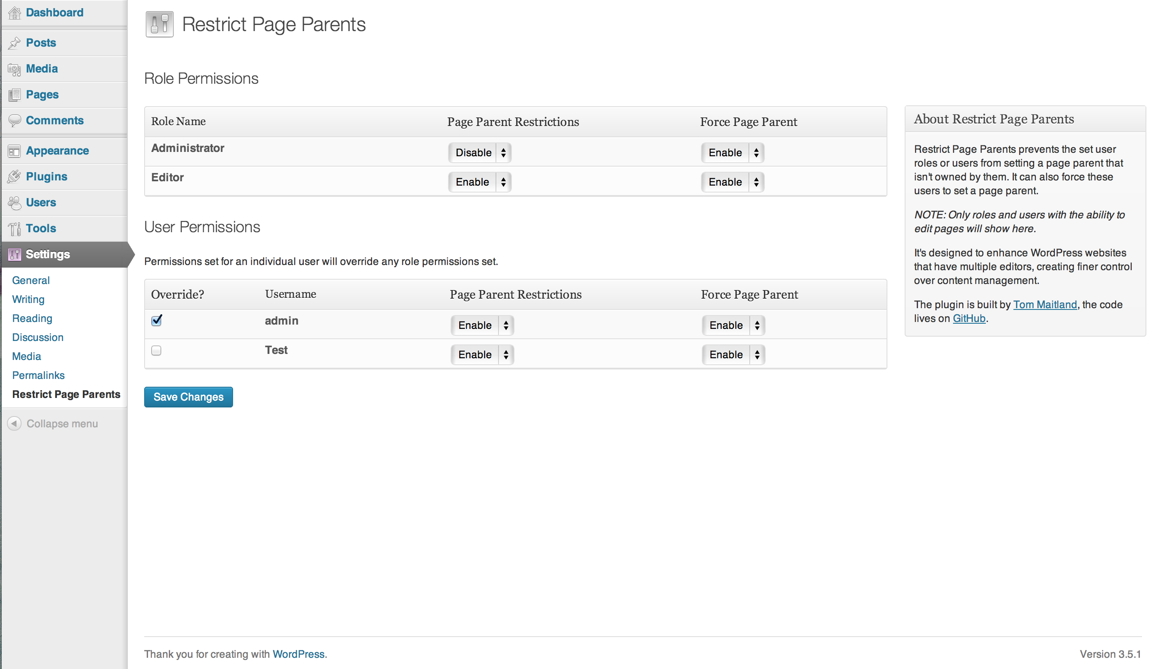The height and width of the screenshot is (669, 1155).
Task: Click the Role Name column header
Action: coord(178,121)
